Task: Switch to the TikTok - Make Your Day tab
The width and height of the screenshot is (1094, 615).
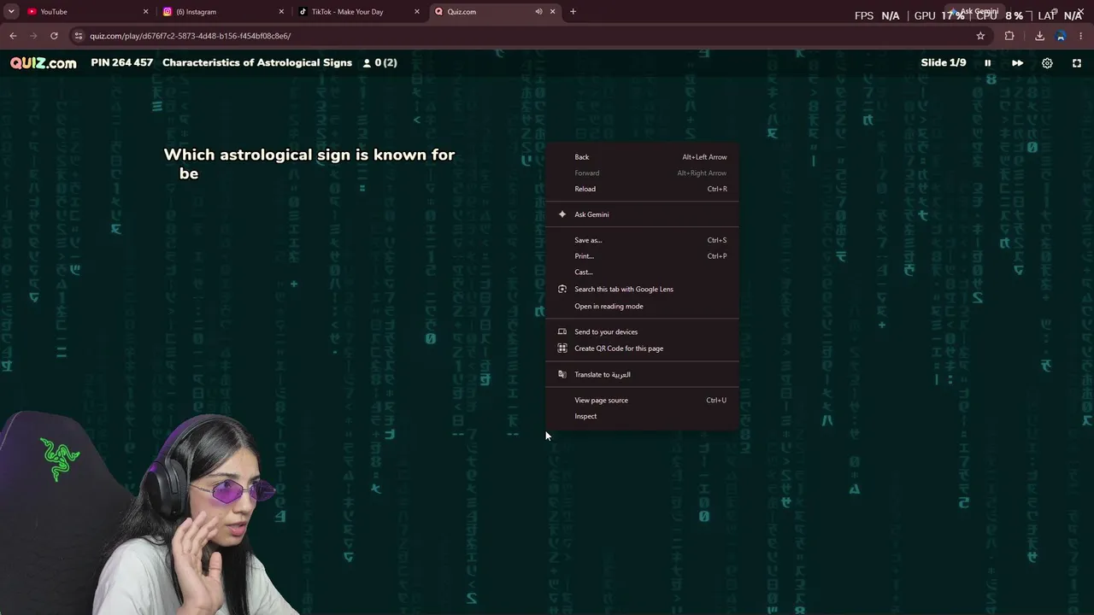Action: (358, 12)
